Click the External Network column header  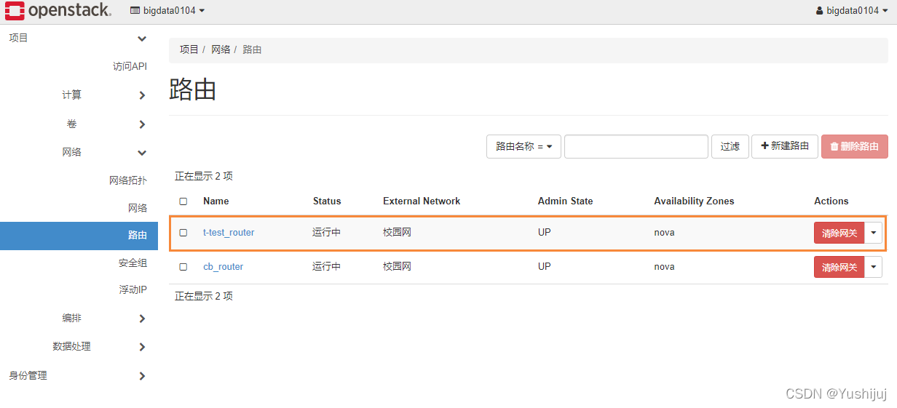click(x=422, y=201)
